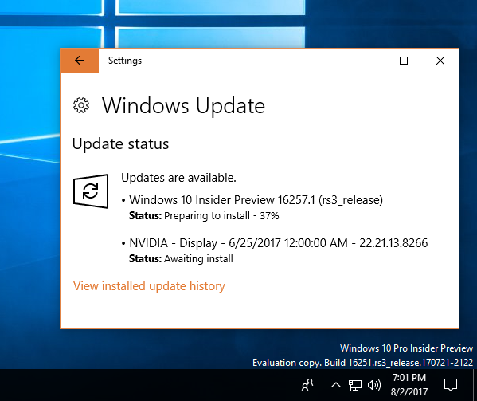
Task: Click 'Preparing to install - 37%' status text
Action: click(221, 216)
